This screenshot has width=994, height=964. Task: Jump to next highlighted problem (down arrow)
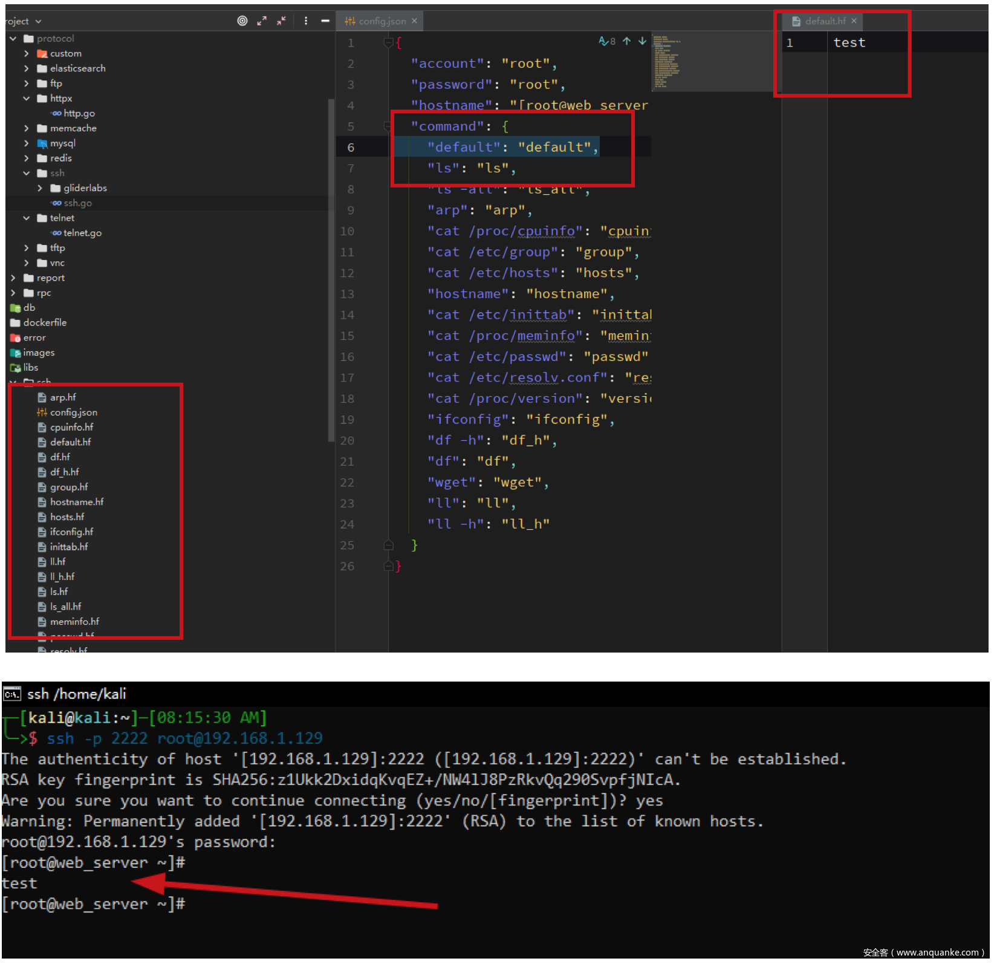pos(642,41)
